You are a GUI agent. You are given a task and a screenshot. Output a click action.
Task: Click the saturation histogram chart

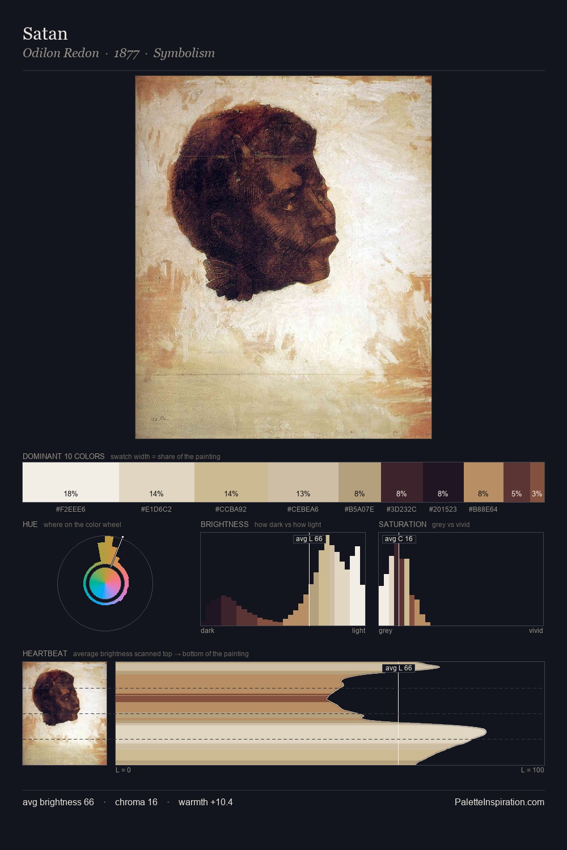click(x=461, y=579)
